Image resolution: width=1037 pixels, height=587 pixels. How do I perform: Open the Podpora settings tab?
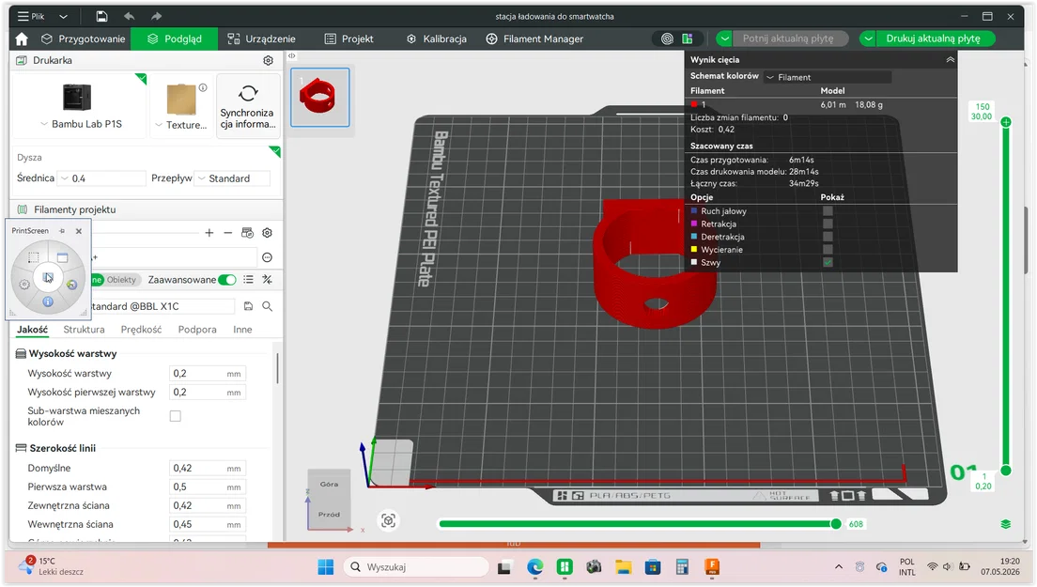(197, 330)
